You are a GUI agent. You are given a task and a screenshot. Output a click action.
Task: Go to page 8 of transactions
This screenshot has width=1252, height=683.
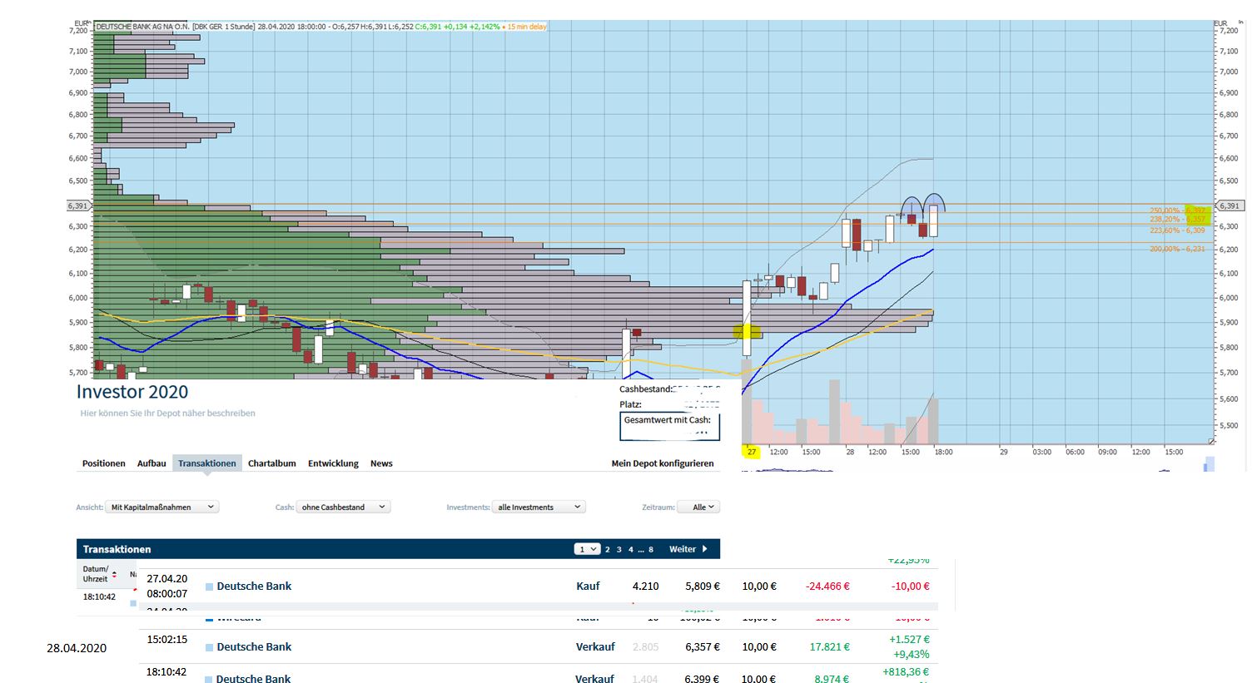tap(651, 549)
